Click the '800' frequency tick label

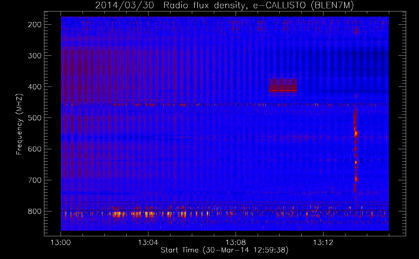35,211
